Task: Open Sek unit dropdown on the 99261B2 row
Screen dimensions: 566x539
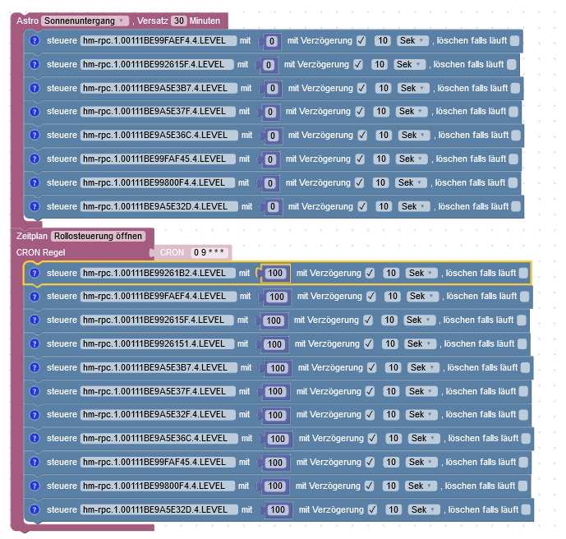Action: [421, 274]
